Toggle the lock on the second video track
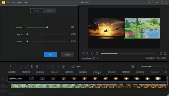The width and height of the screenshot is (169, 96). click(6, 87)
